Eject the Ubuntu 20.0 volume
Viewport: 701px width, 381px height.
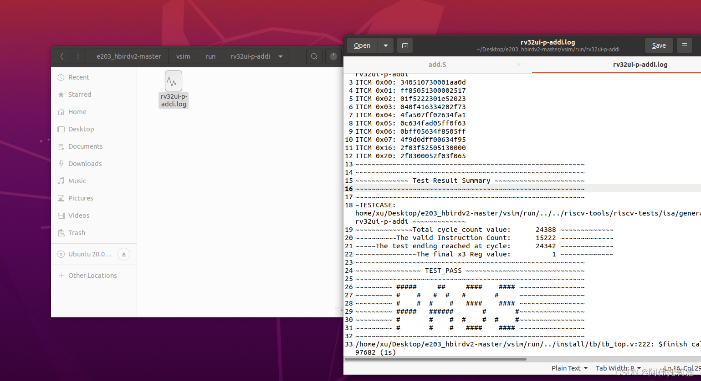(124, 254)
